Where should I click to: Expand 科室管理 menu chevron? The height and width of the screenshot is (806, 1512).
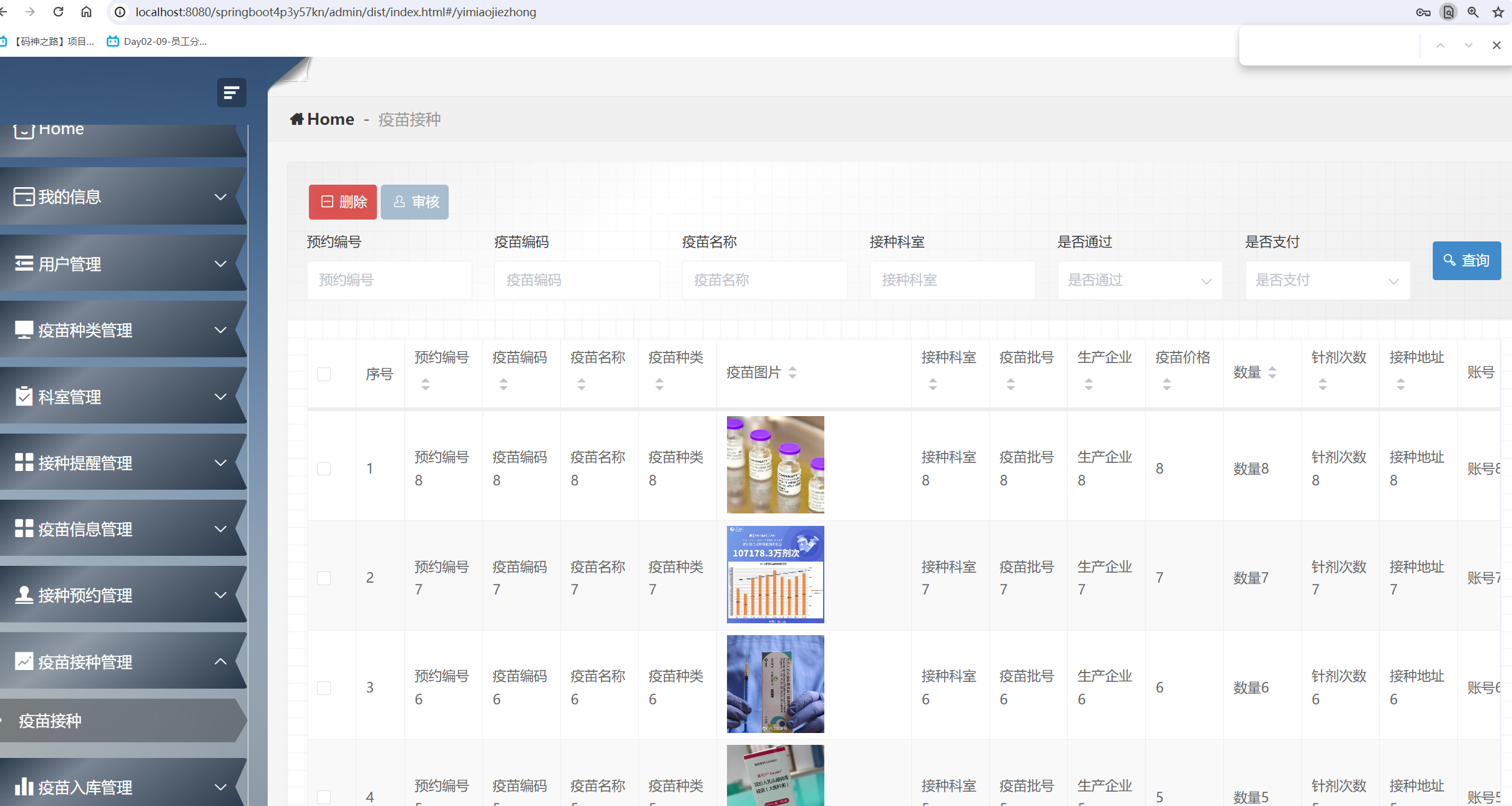point(220,396)
